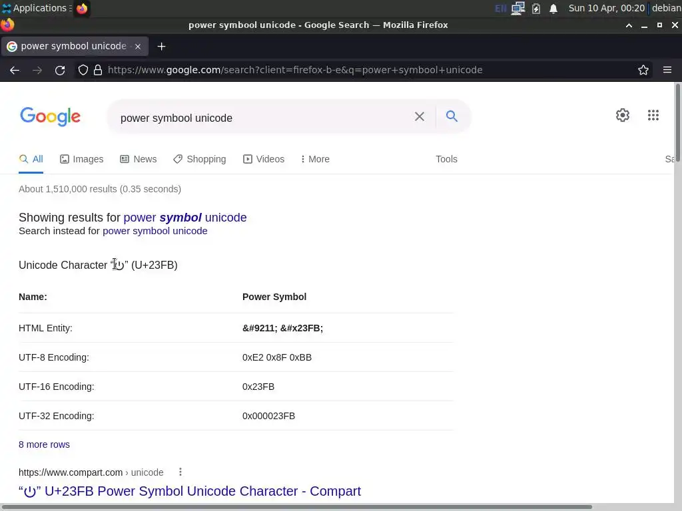This screenshot has height=511, width=682.
Task: Open the power manager tray icon
Action: click(x=536, y=8)
